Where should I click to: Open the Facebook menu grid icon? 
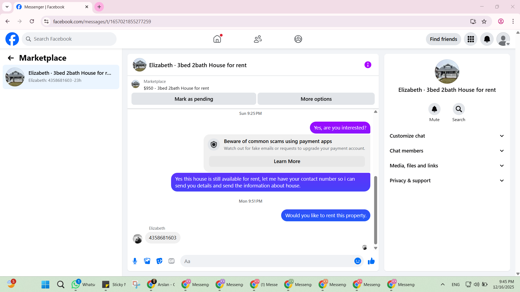(x=471, y=39)
